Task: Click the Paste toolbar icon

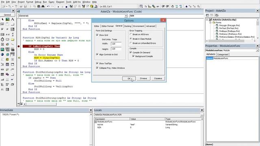Action: [x=39, y=6]
